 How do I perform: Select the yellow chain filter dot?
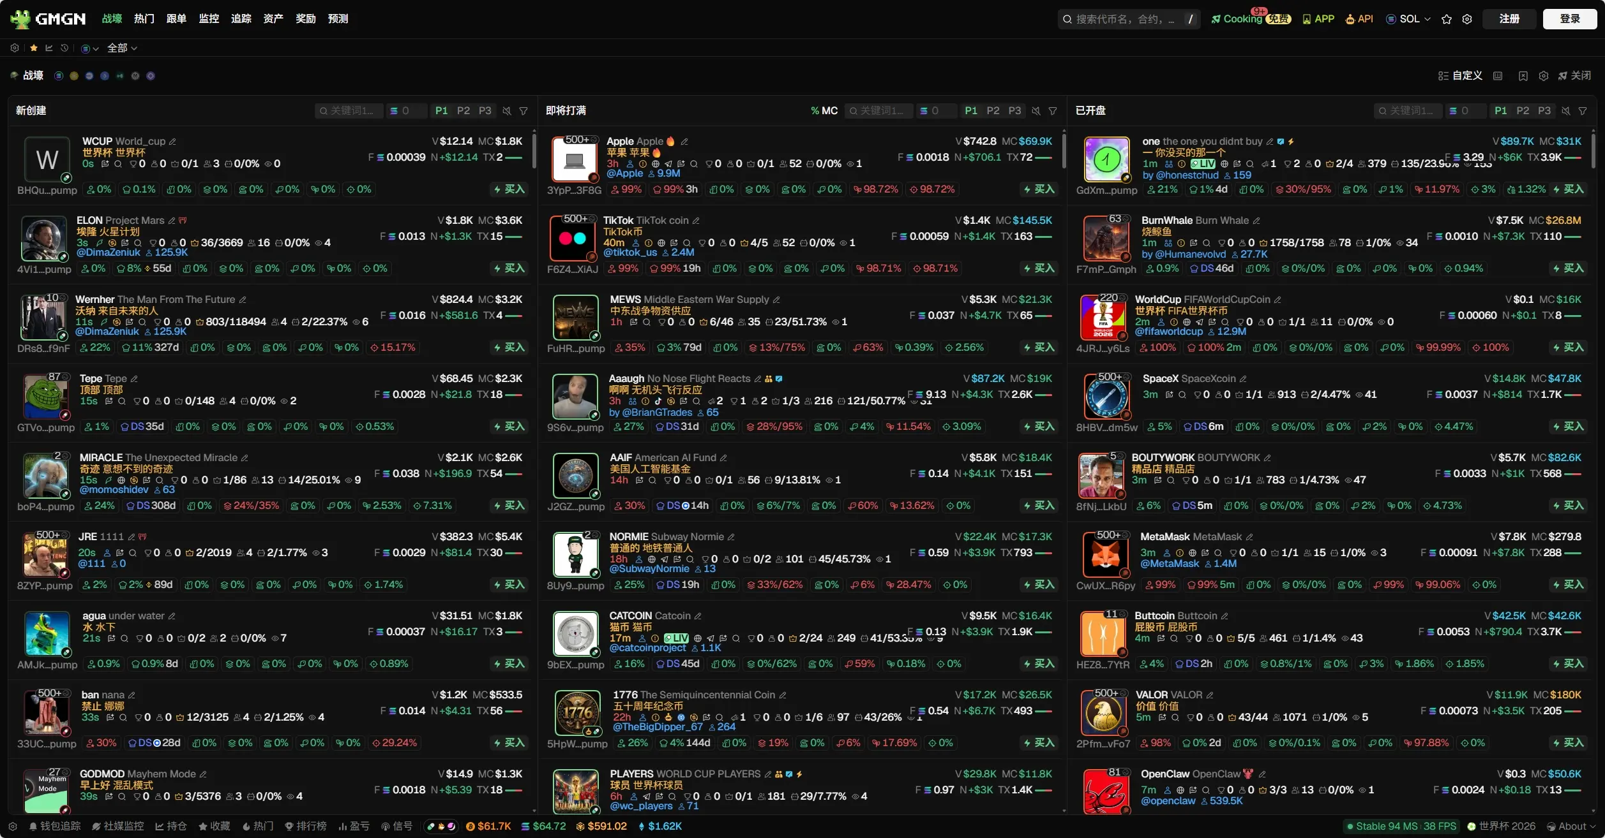74,76
